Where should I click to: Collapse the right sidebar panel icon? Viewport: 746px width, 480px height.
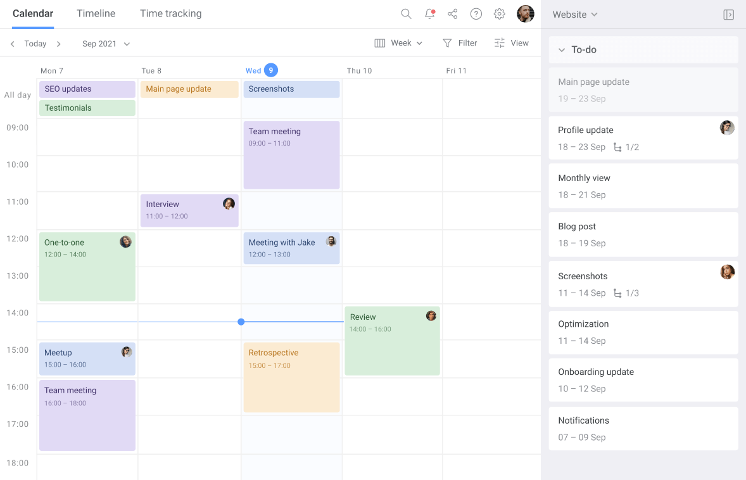[x=728, y=15]
